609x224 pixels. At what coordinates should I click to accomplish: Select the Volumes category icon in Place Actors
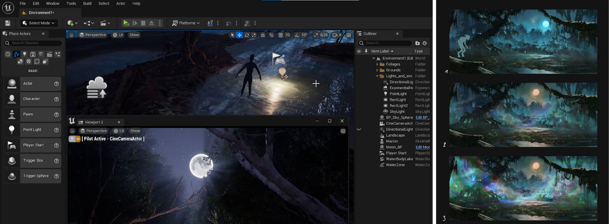(x=37, y=61)
